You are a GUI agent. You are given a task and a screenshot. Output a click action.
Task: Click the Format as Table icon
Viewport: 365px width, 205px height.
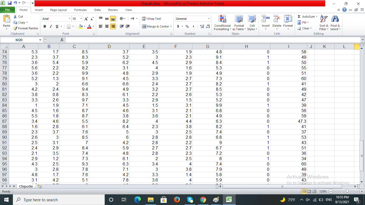pos(239,23)
